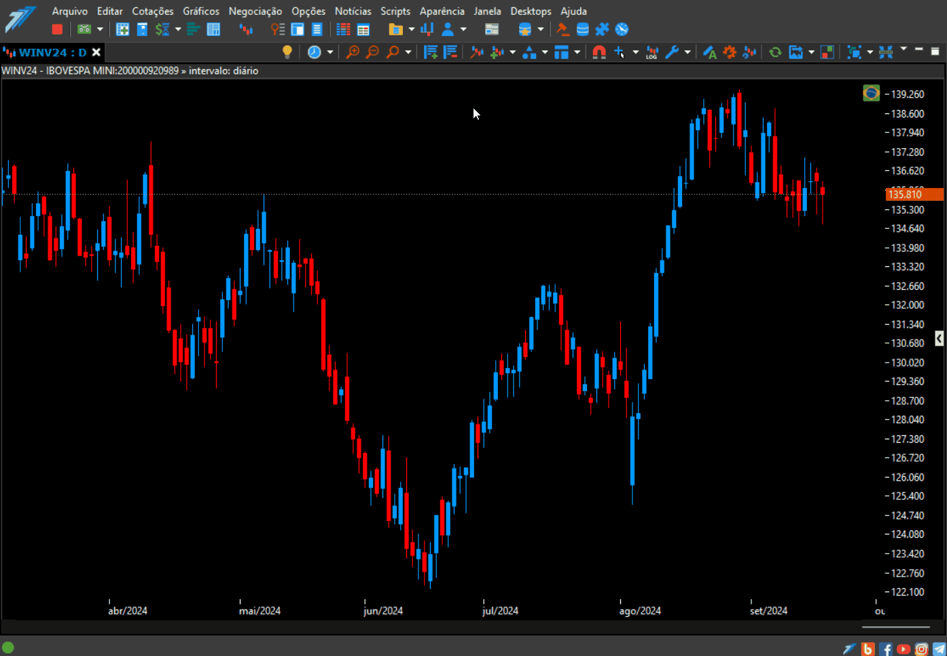Click the database with star icon

click(524, 29)
